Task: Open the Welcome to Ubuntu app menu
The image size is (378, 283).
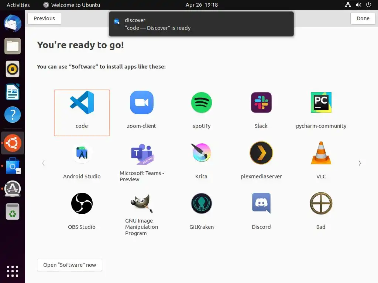Action: point(72,5)
